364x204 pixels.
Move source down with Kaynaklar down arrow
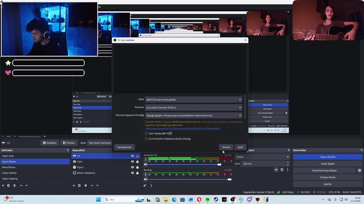click(97, 185)
